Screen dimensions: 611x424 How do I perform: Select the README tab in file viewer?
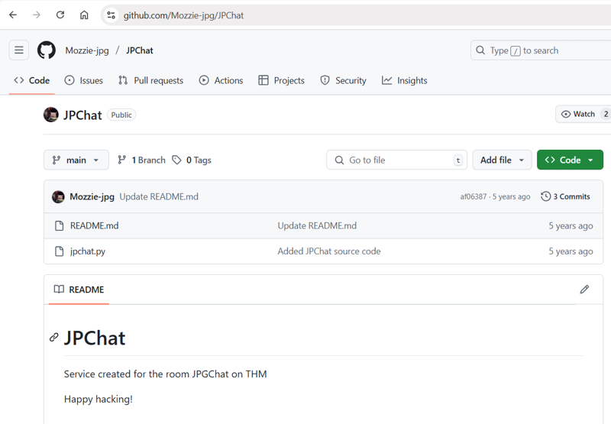click(x=79, y=290)
